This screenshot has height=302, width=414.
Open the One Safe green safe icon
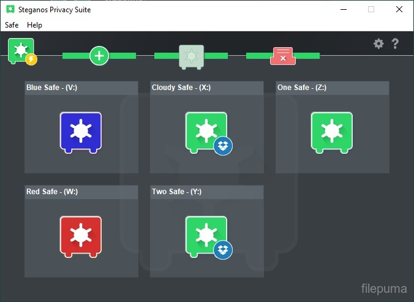[332, 131]
